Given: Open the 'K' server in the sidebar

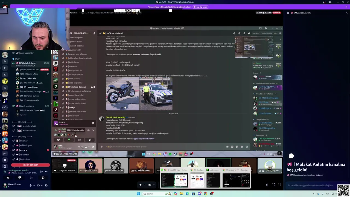Looking at the screenshot, I should coord(5,74).
